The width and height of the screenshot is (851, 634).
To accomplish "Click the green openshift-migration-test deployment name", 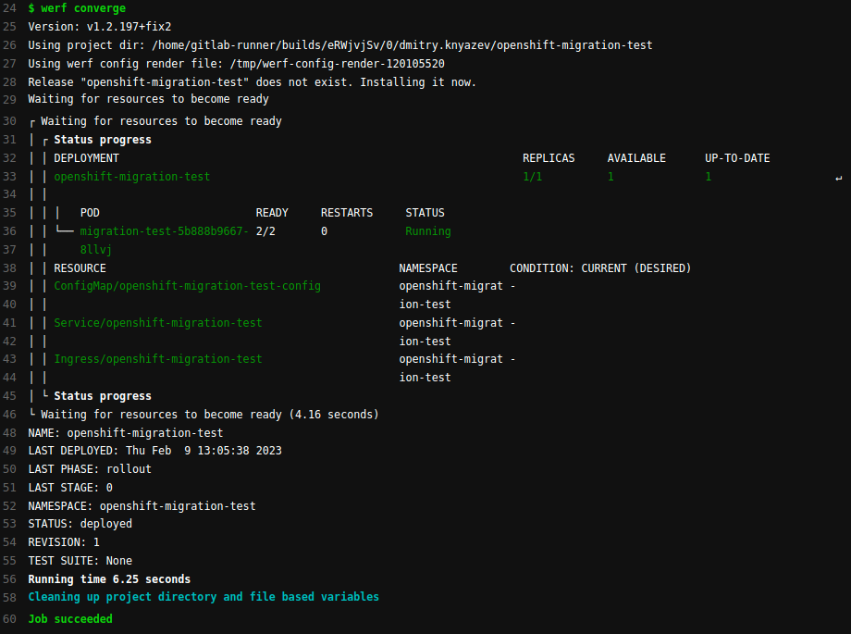I will [131, 177].
